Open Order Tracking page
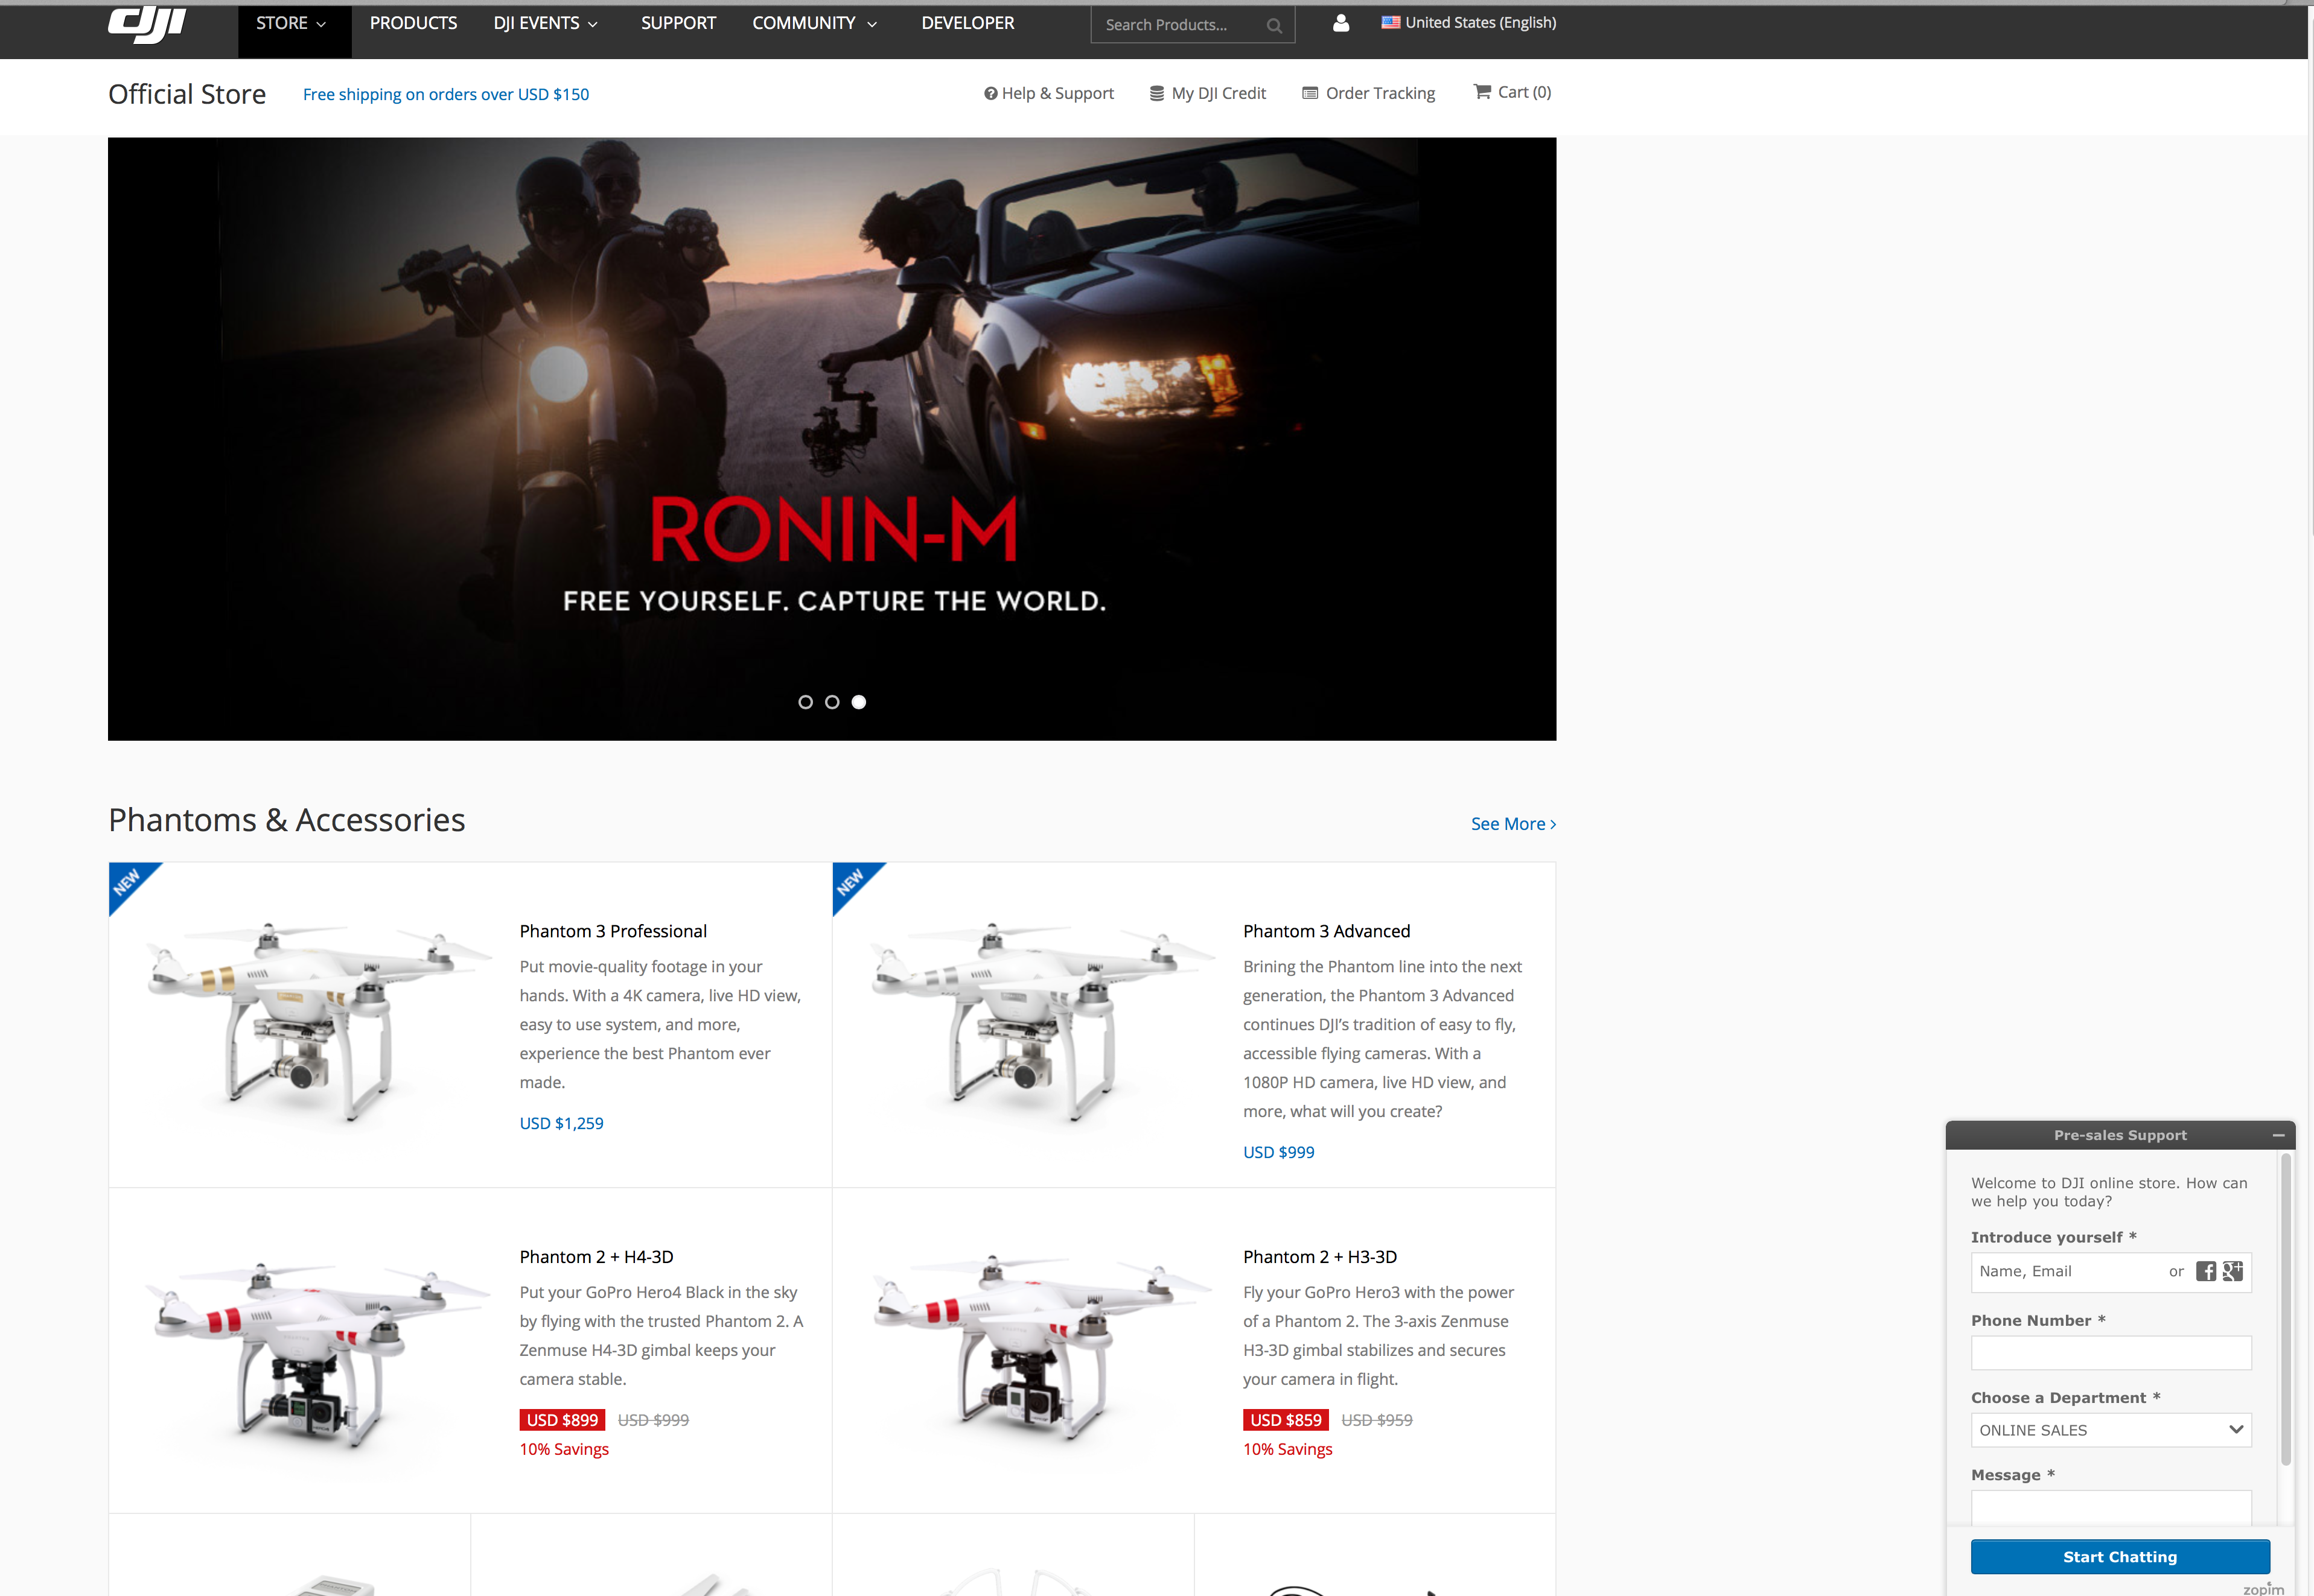The width and height of the screenshot is (2314, 1596). [1369, 93]
